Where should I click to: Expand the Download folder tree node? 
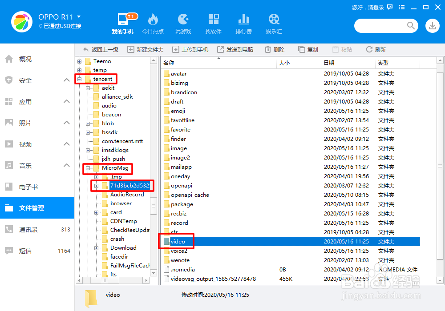coord(97,248)
